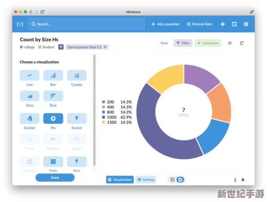Select the Area chart icon
Image resolution: width=267 pixels, height=202 pixels.
coord(30,96)
